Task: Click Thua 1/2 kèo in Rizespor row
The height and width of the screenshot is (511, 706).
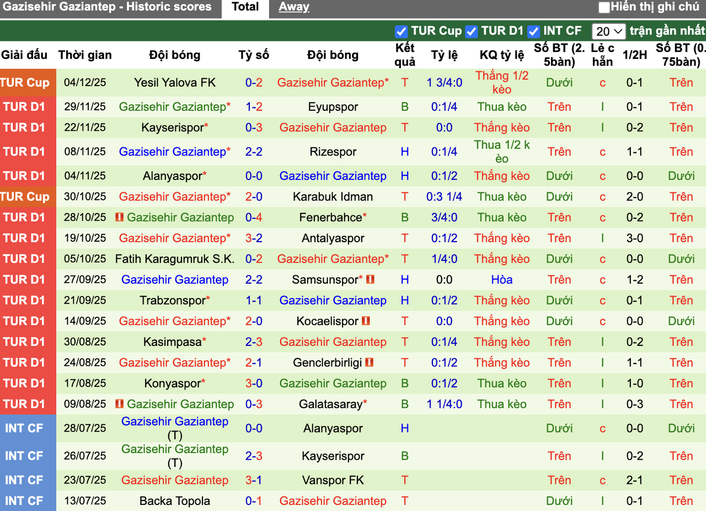Action: [502, 152]
